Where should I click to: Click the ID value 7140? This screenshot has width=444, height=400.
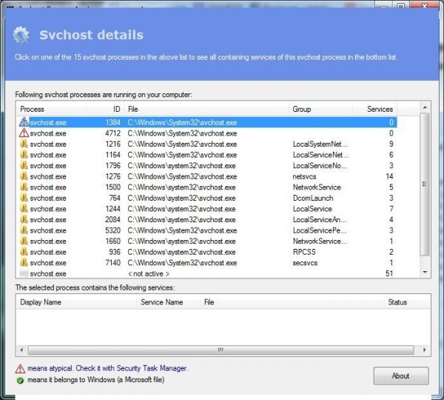(x=112, y=262)
